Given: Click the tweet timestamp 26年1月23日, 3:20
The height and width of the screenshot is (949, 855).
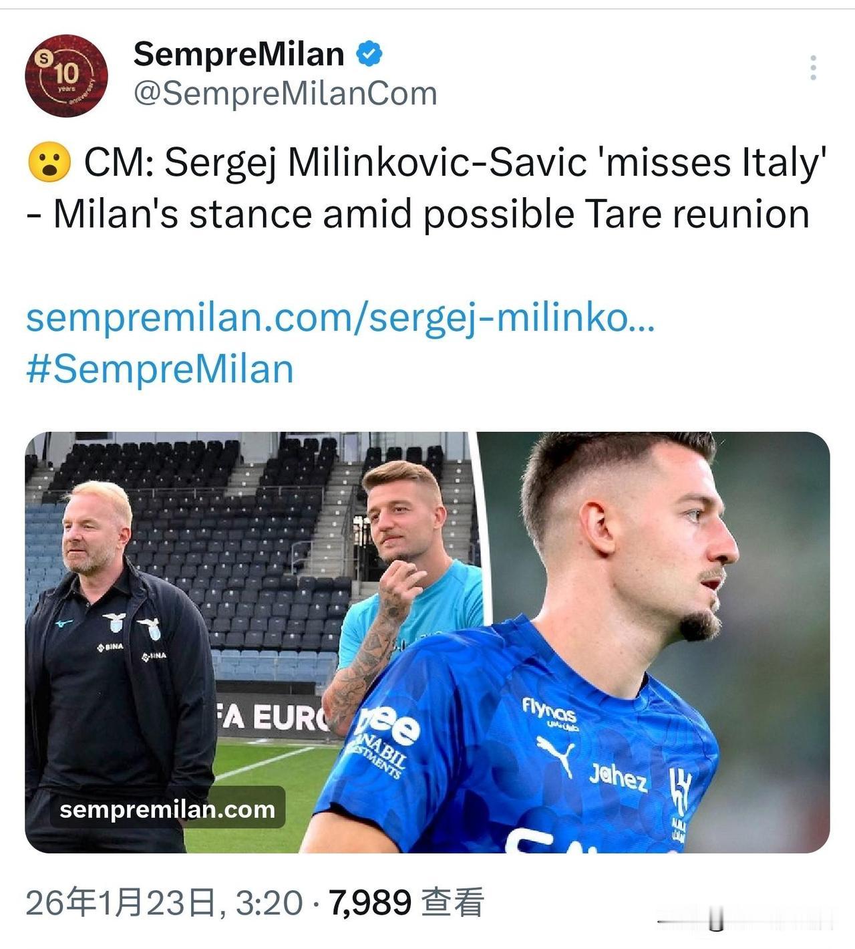Looking at the screenshot, I should point(164,903).
